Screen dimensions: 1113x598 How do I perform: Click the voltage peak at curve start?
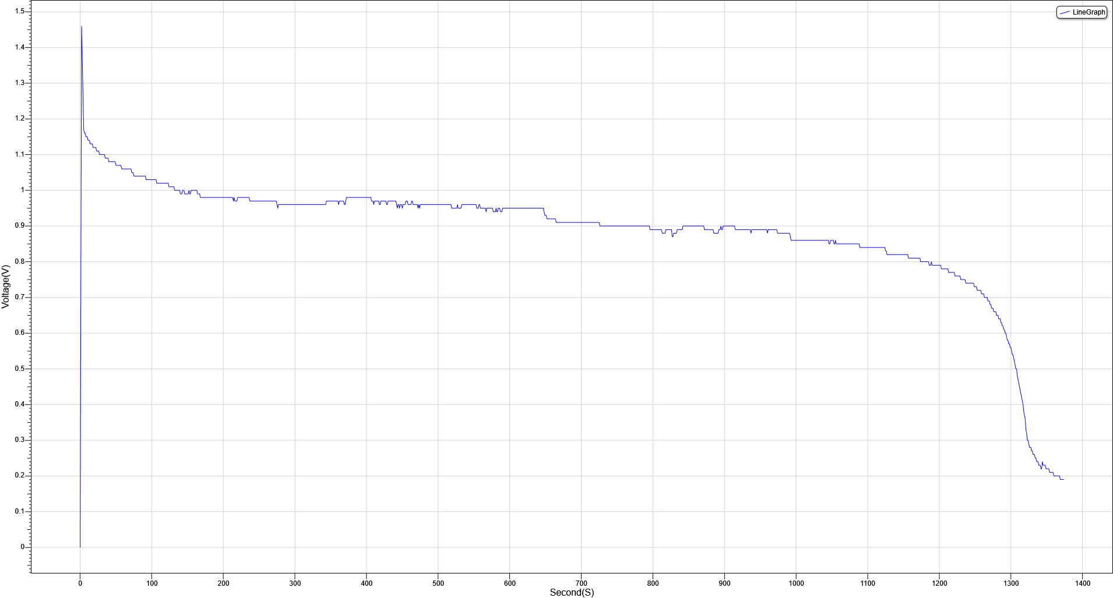coord(82,26)
